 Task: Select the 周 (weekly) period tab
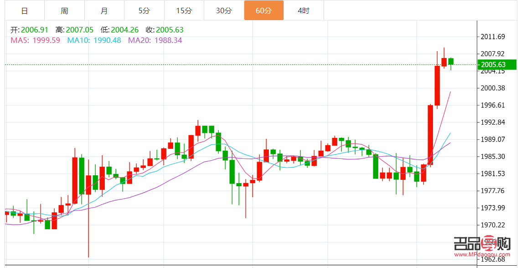(x=64, y=11)
